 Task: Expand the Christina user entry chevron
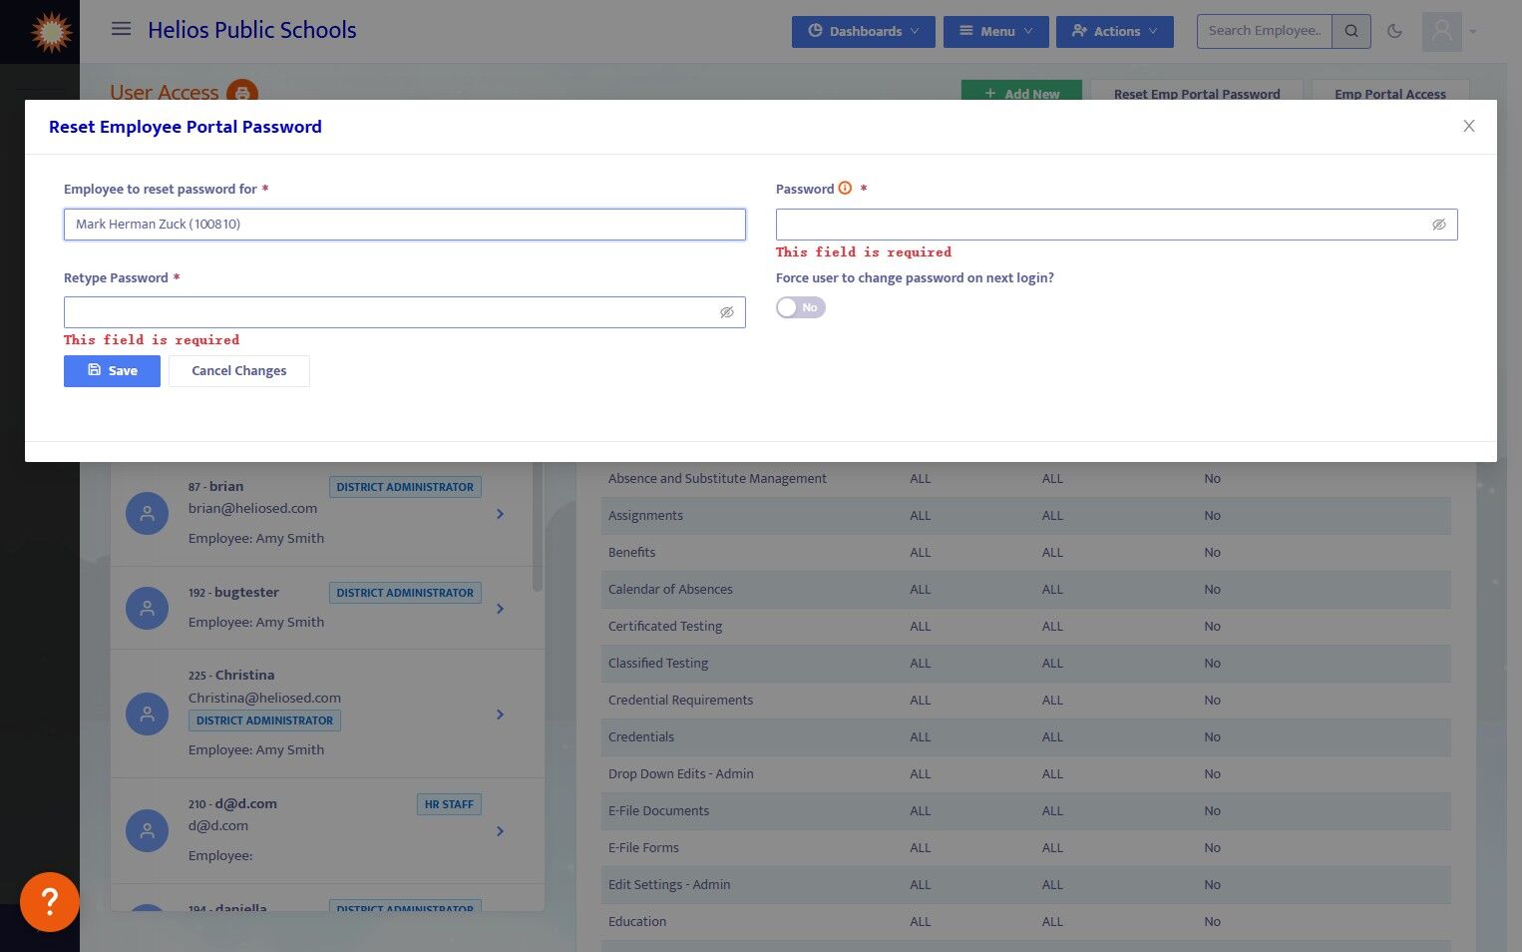(x=500, y=714)
